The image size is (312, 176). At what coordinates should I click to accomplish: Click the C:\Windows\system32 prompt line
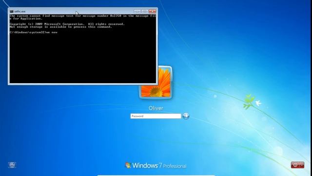click(x=34, y=32)
